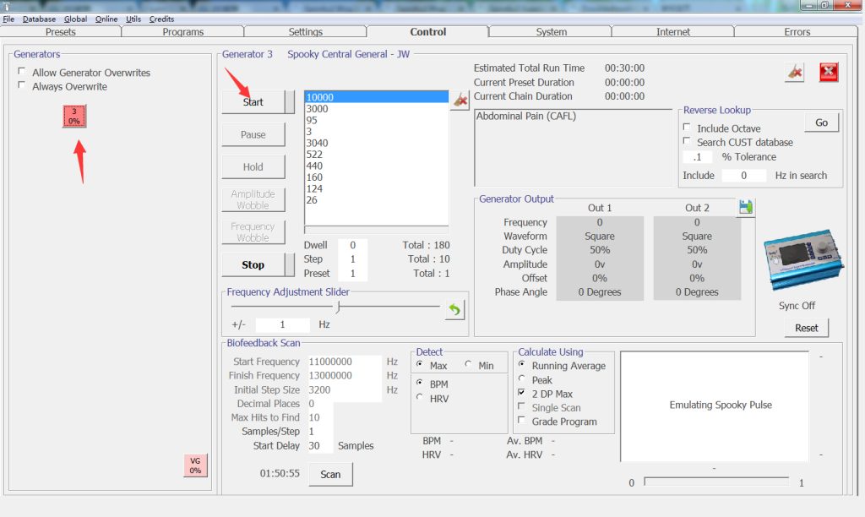Click the eraser icon beside the frequency list

coord(459,101)
